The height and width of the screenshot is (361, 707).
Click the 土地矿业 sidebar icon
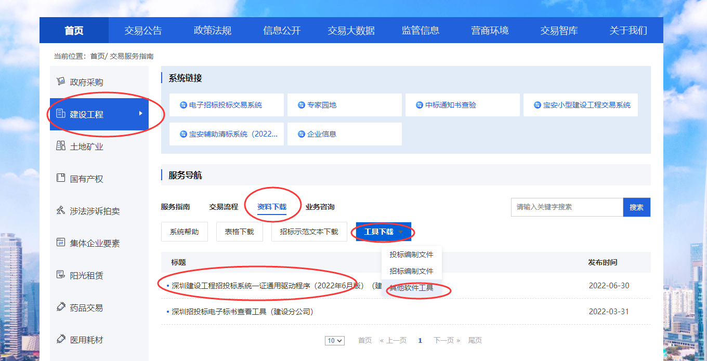61,146
